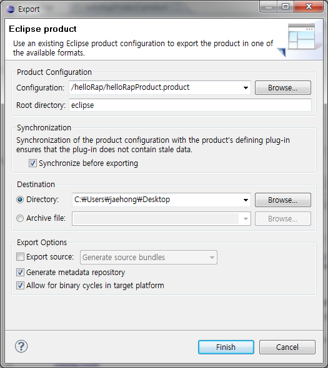Select the Directory radio button
The height and width of the screenshot is (368, 328).
point(20,200)
